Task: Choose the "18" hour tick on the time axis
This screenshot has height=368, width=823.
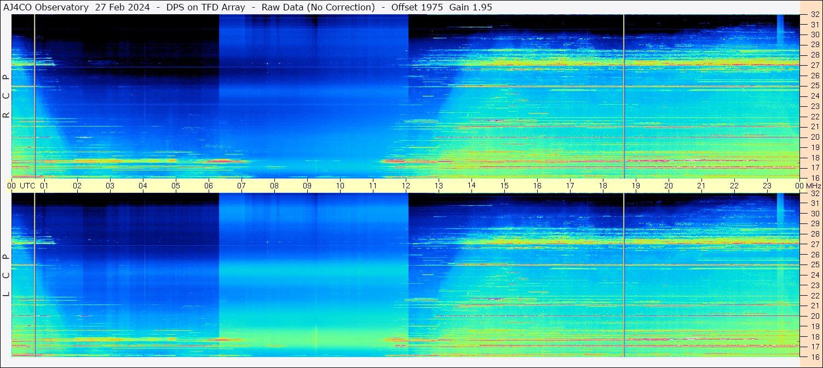Action: click(603, 186)
